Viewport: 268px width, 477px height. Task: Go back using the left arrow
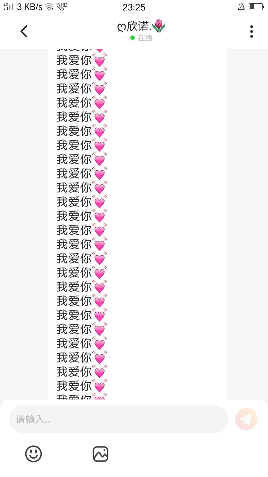(x=24, y=31)
